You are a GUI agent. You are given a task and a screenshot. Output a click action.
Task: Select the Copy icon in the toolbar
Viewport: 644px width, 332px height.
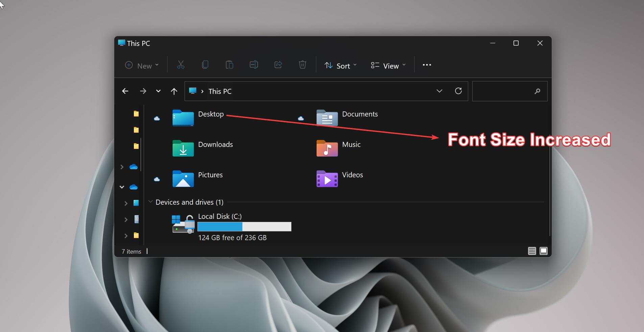pyautogui.click(x=205, y=65)
